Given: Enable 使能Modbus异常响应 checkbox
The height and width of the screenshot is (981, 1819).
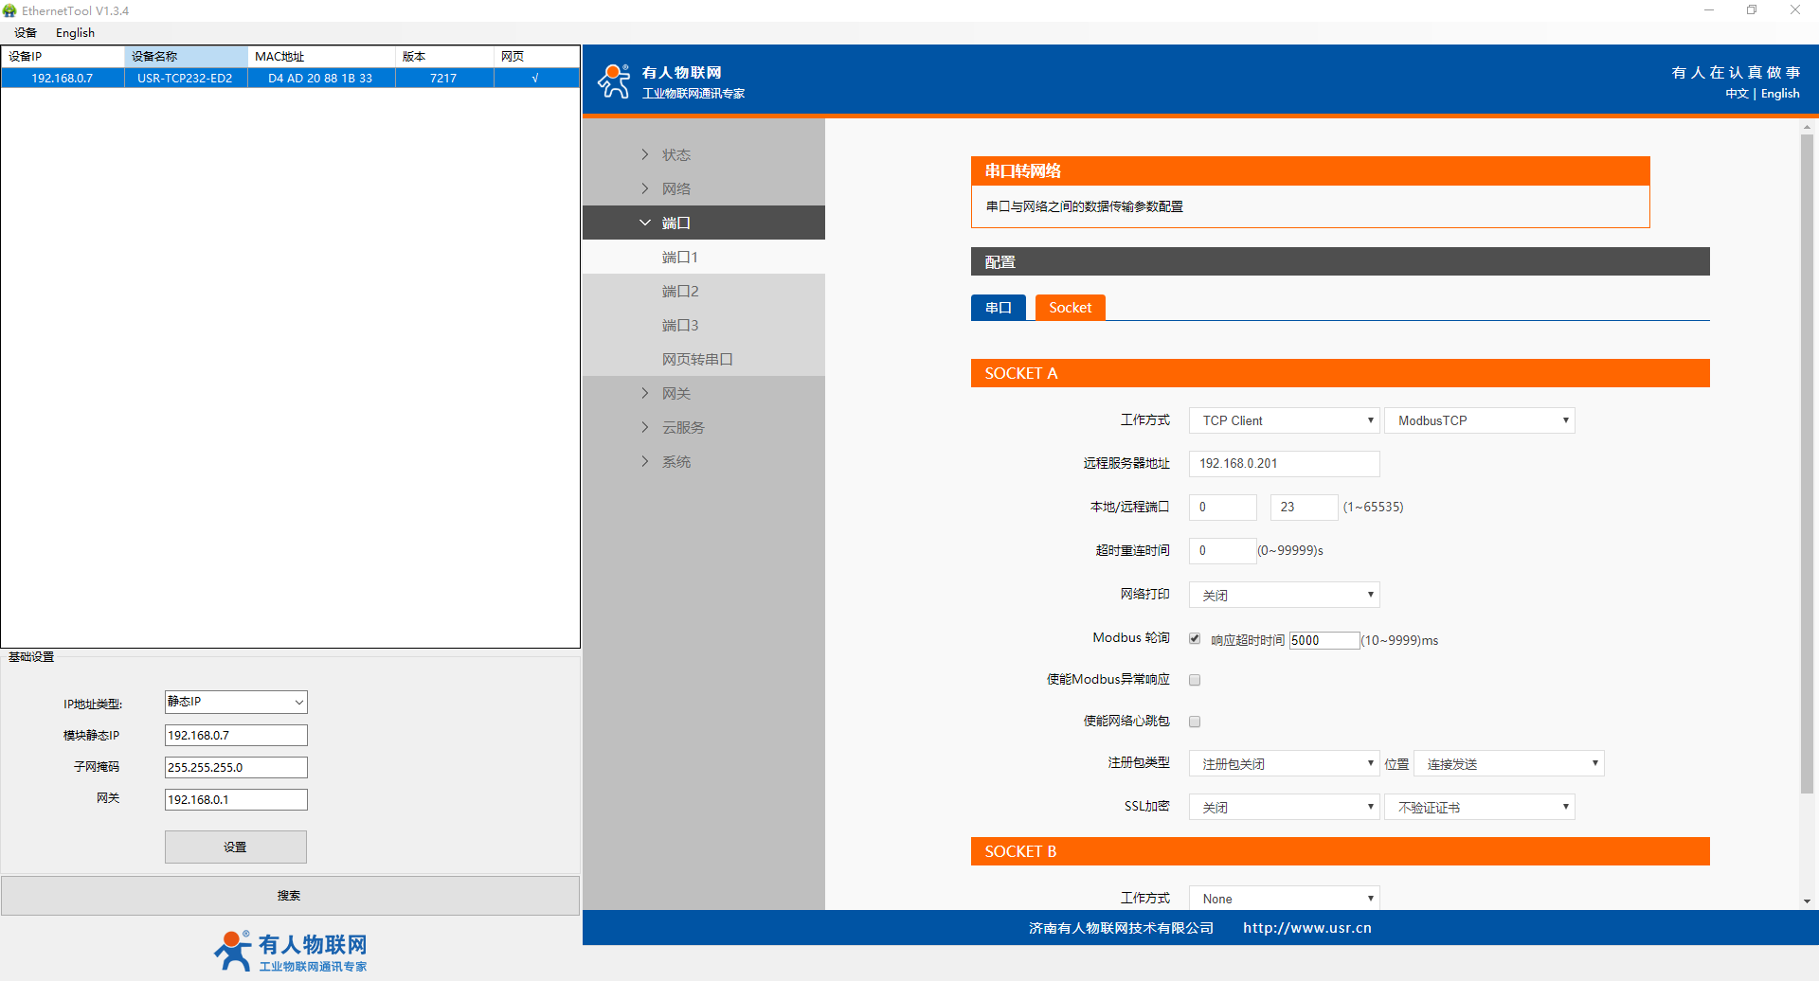Looking at the screenshot, I should [x=1195, y=680].
